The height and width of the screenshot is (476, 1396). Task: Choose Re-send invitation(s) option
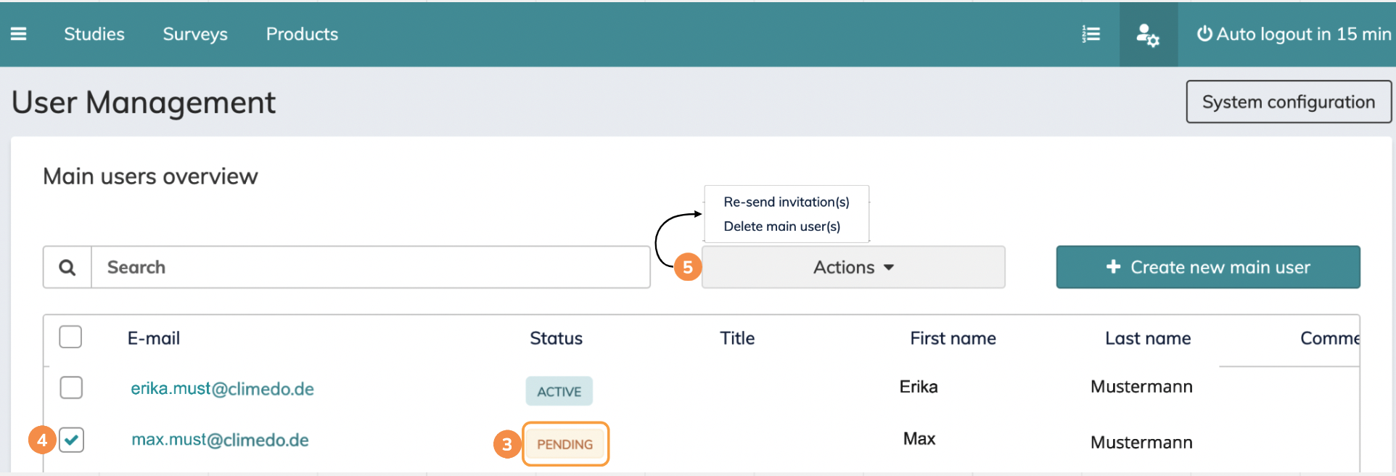786,202
